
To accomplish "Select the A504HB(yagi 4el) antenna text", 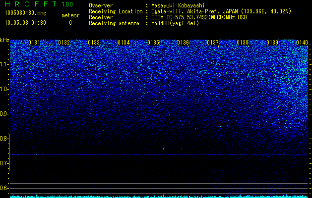I will (x=175, y=23).
